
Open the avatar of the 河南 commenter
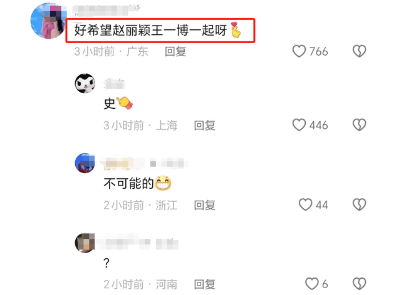(85, 242)
